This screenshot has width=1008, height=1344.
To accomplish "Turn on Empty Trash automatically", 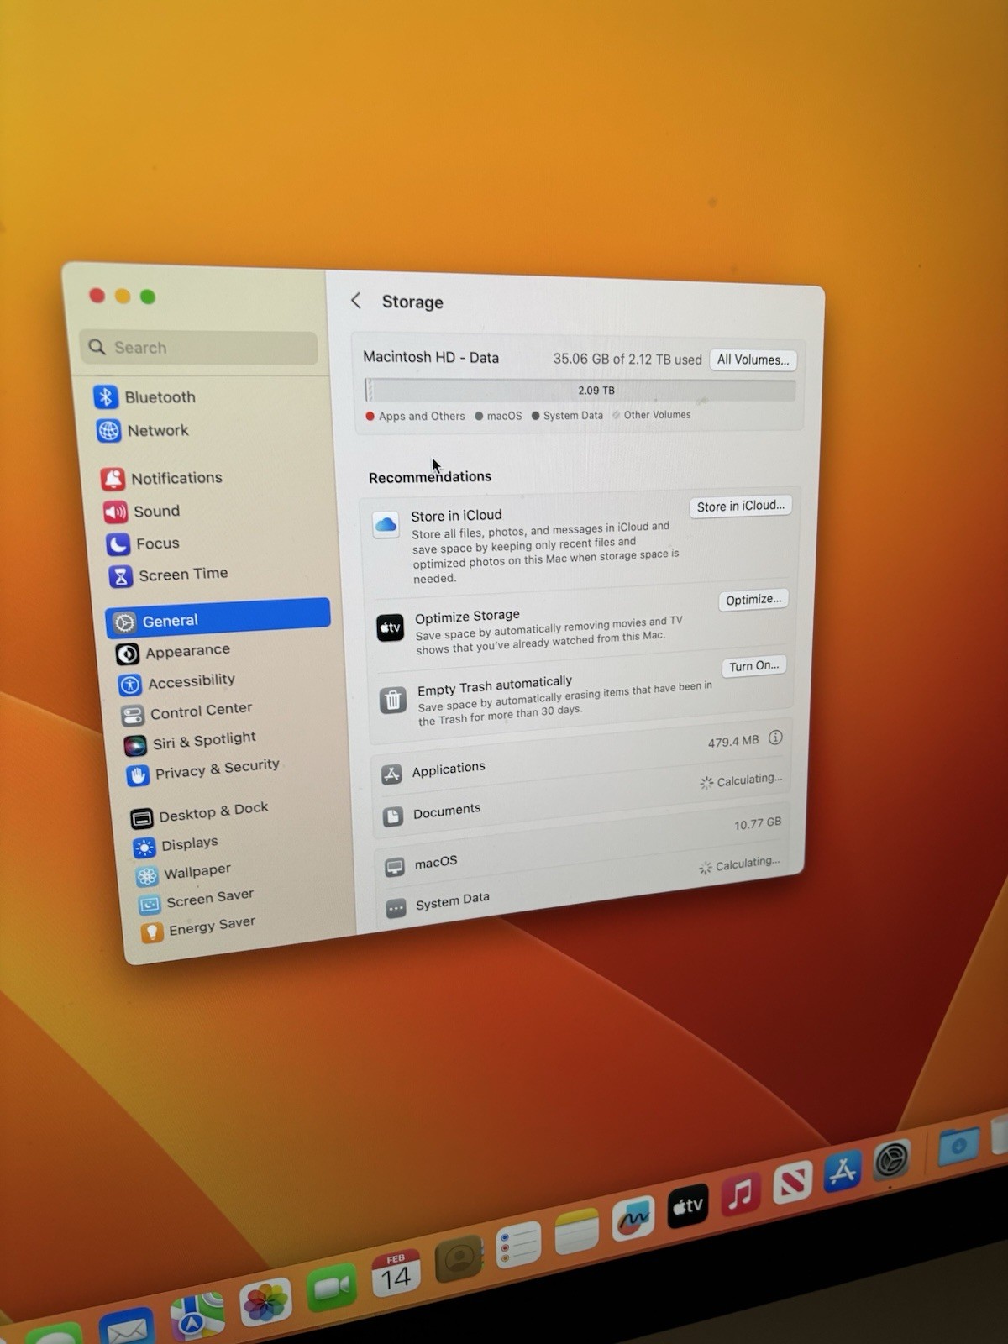I will pyautogui.click(x=753, y=666).
